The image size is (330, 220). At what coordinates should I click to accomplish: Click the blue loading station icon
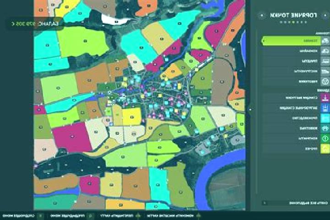tap(325, 108)
